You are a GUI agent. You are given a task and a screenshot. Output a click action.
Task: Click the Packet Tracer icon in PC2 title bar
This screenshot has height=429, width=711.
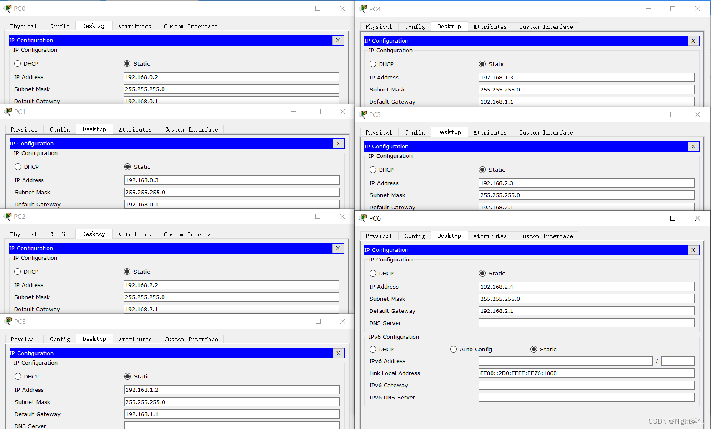(8, 216)
